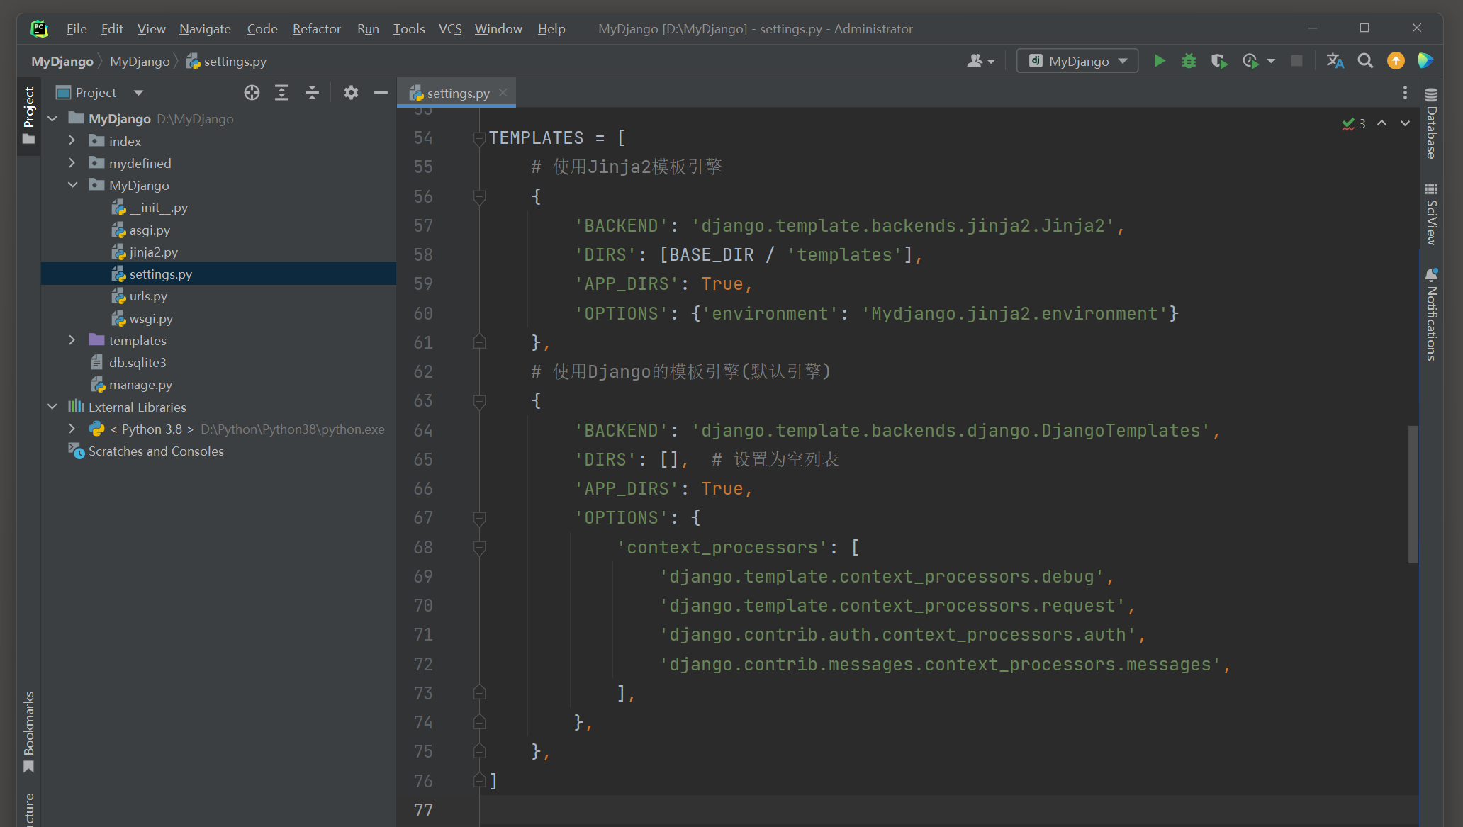Fold the Jinja2 dict at line 56
This screenshot has height=827, width=1463.
click(479, 197)
